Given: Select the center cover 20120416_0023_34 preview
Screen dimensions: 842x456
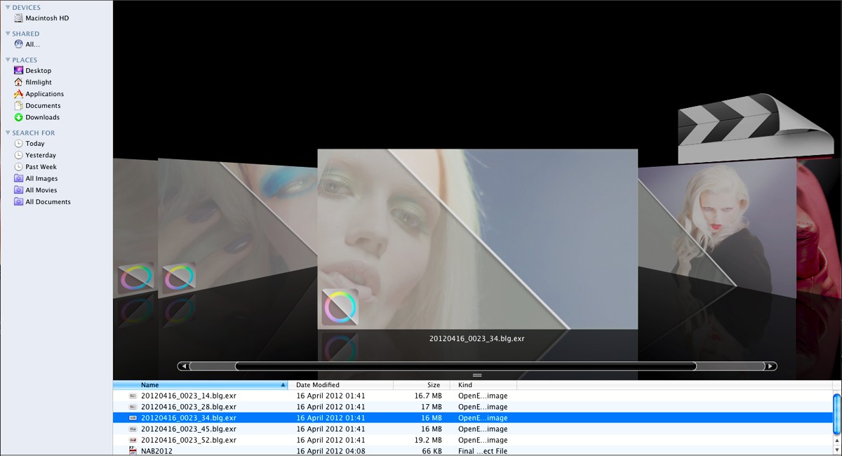Looking at the screenshot, I should point(477,239).
